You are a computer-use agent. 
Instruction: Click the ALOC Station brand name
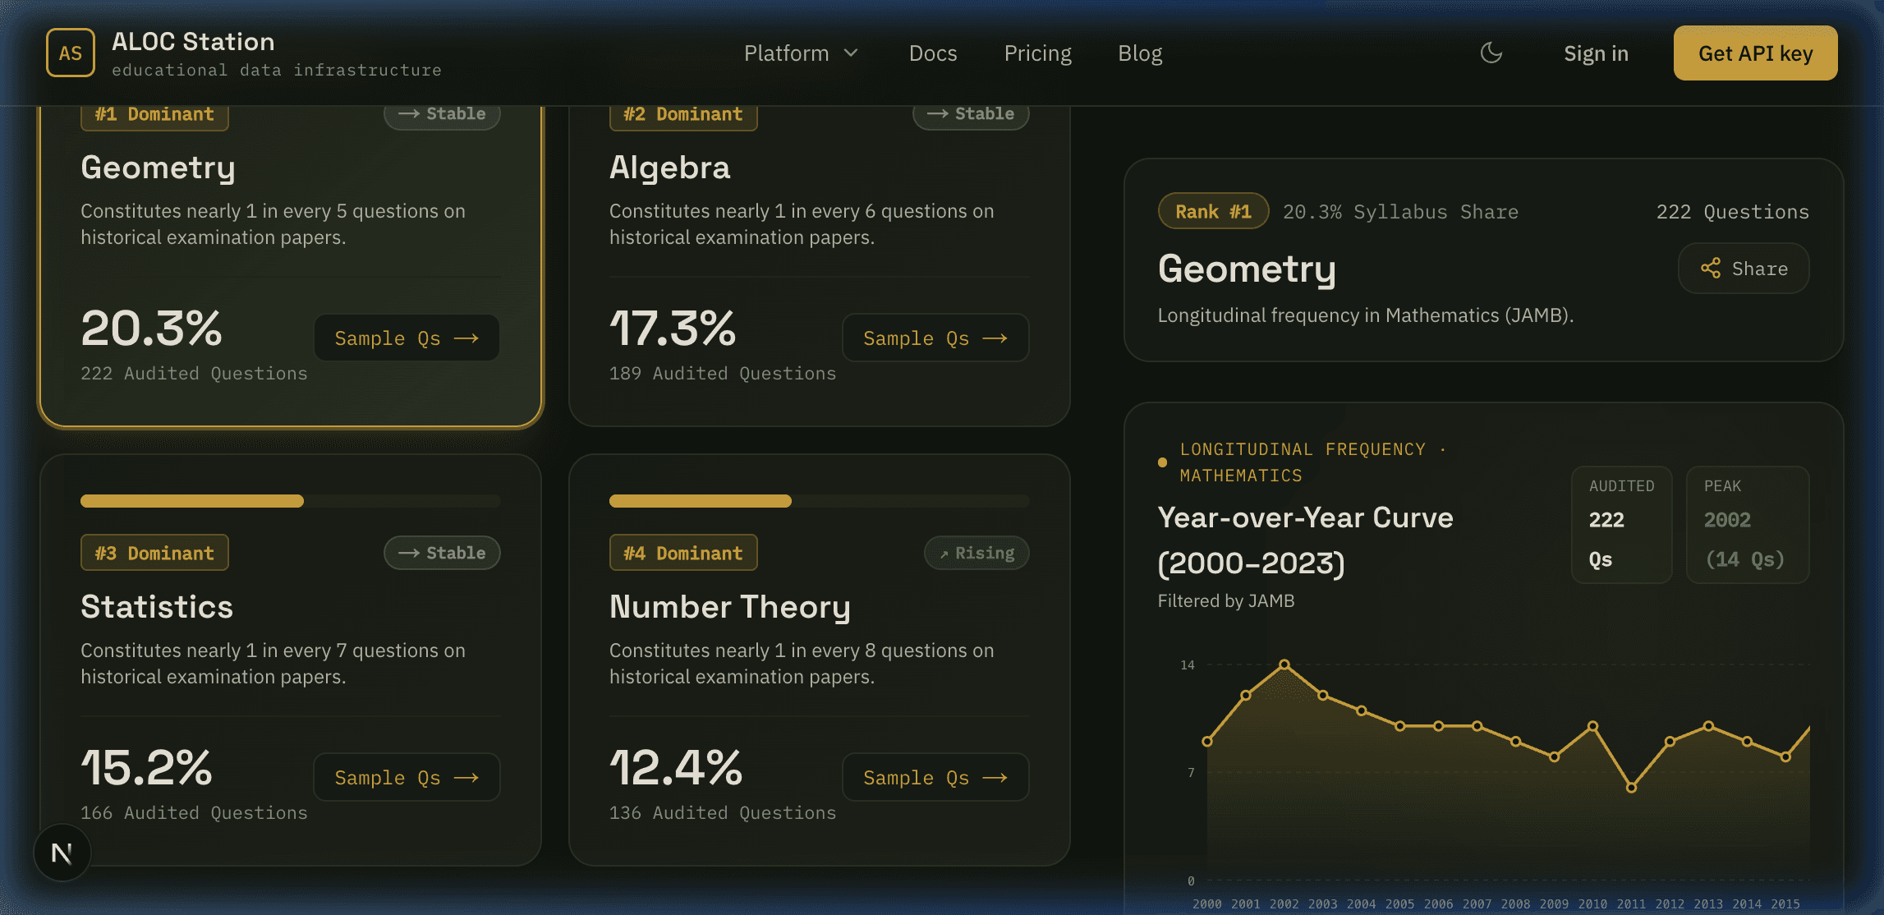[x=193, y=41]
